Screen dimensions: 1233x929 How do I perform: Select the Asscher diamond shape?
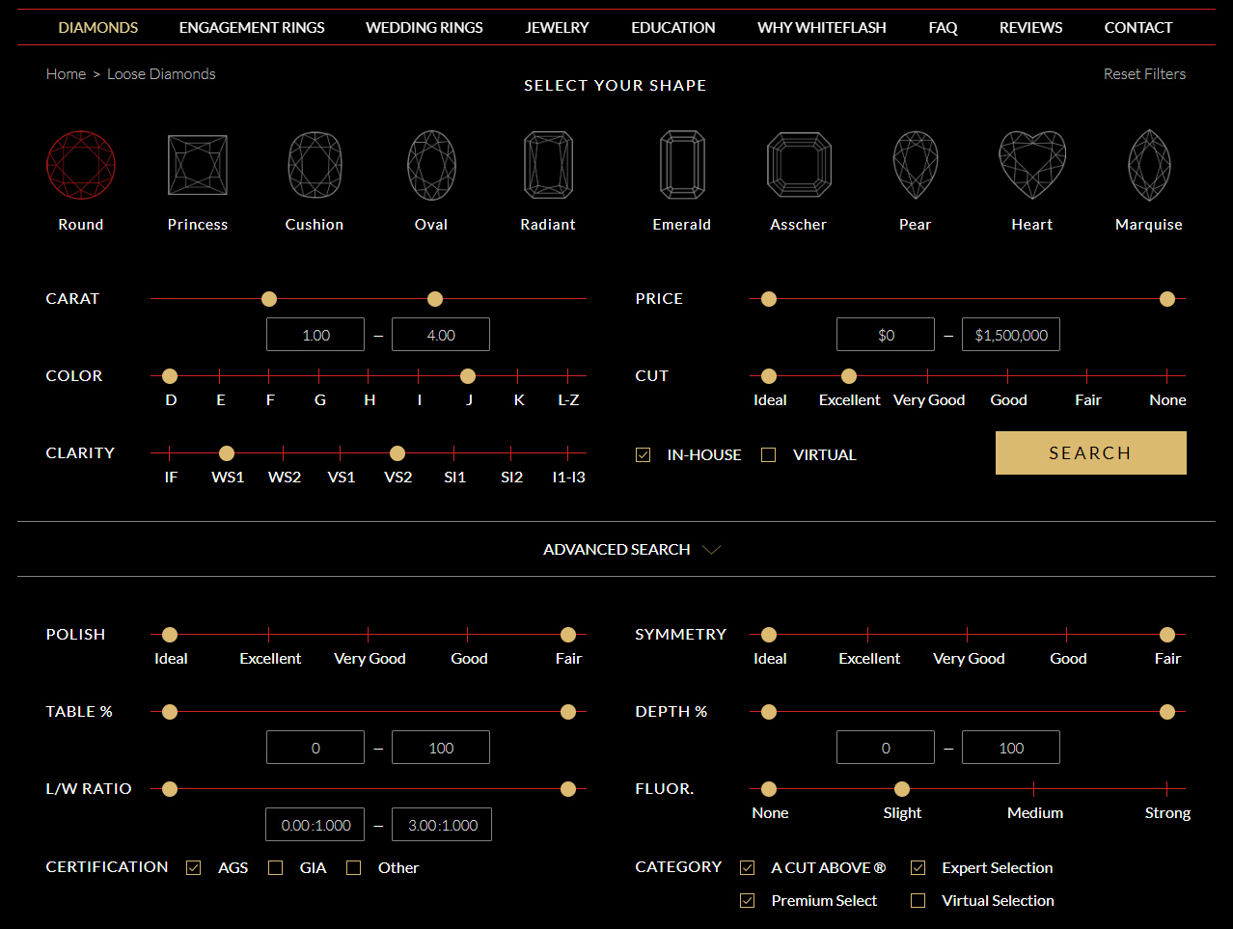(798, 165)
